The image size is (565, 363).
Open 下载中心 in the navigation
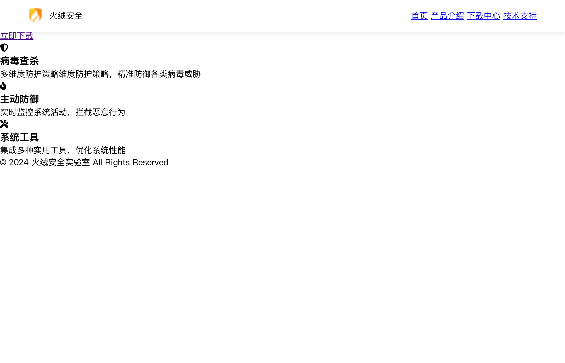483,16
